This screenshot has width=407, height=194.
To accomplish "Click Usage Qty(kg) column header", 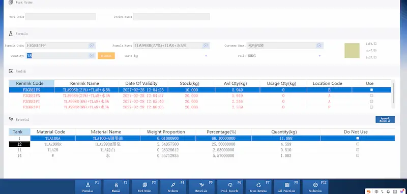I will pyautogui.click(x=283, y=83).
